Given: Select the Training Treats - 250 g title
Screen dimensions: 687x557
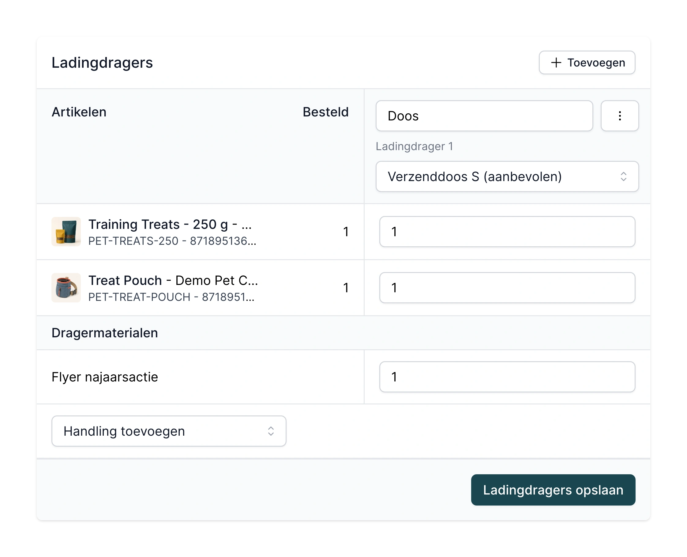Looking at the screenshot, I should point(170,224).
